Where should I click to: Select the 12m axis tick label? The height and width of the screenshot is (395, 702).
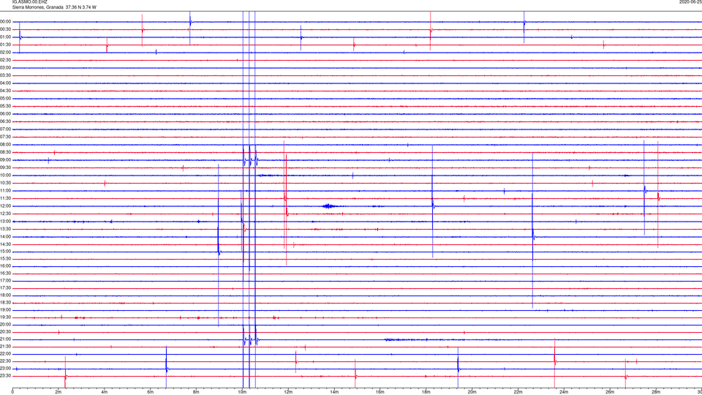288,392
